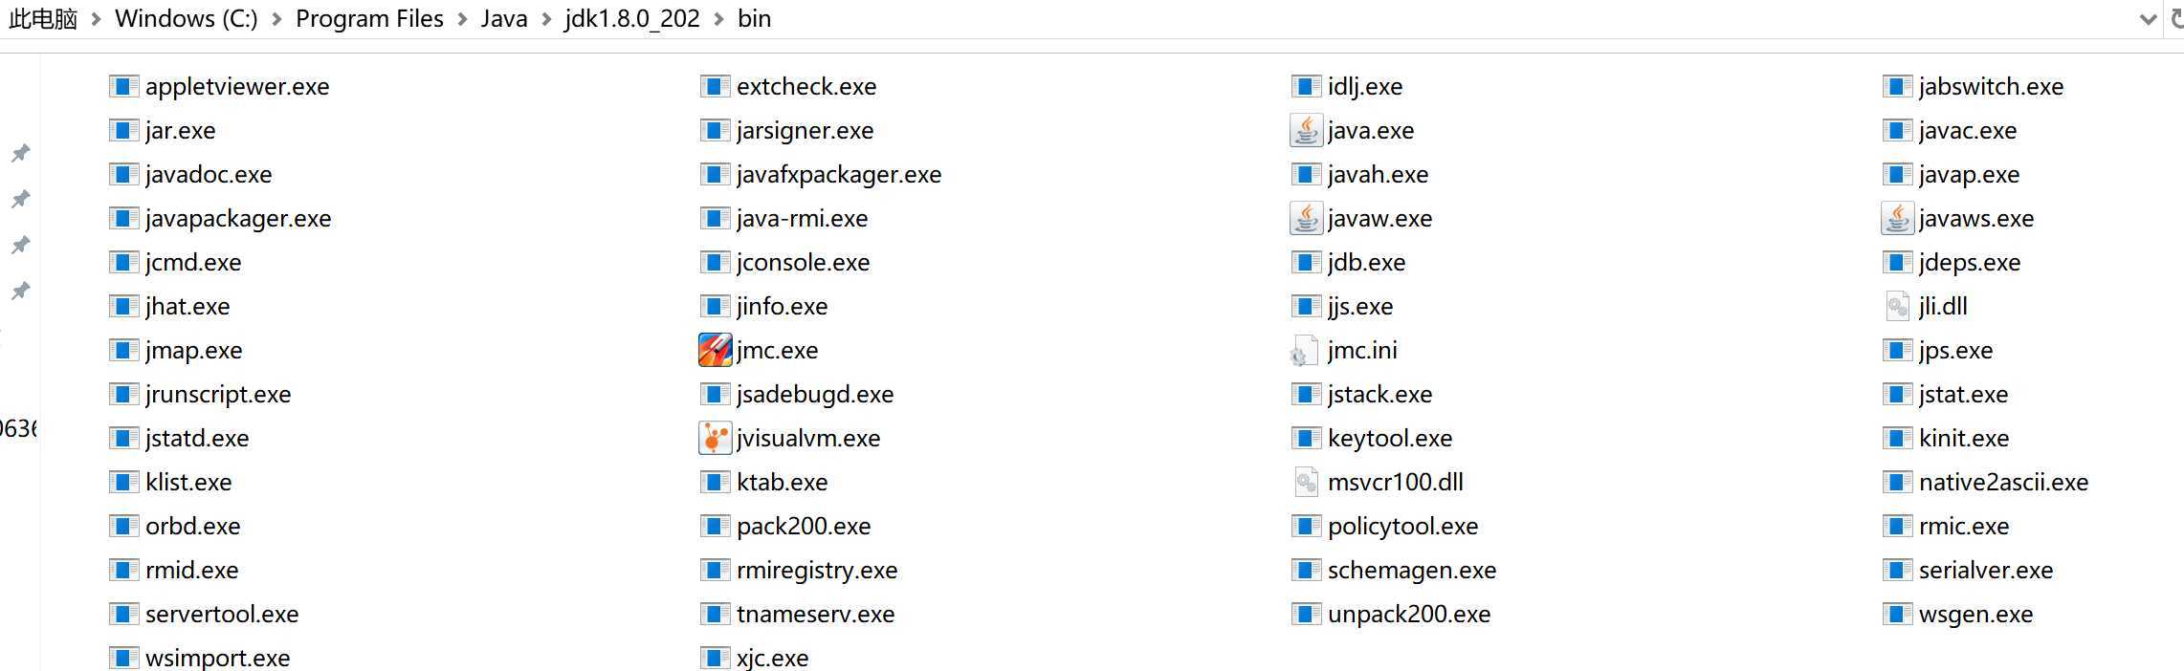Expand the chevron after Java breadcrumb
Viewport: 2184px width, 671px height.
(546, 19)
